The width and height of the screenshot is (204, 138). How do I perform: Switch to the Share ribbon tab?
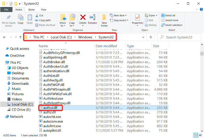pyautogui.click(x=31, y=10)
